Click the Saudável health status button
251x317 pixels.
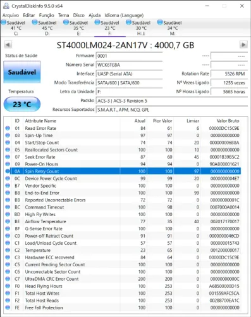(22, 72)
